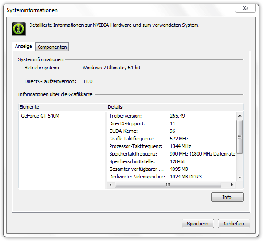This screenshot has width=263, height=241.
Task: Select the DirectX-Support row label
Action: tap(127, 123)
